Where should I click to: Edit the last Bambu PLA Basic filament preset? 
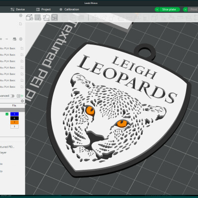click(22, 87)
